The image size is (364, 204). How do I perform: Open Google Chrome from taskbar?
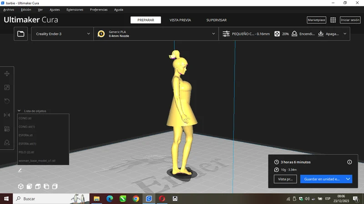pos(136,199)
